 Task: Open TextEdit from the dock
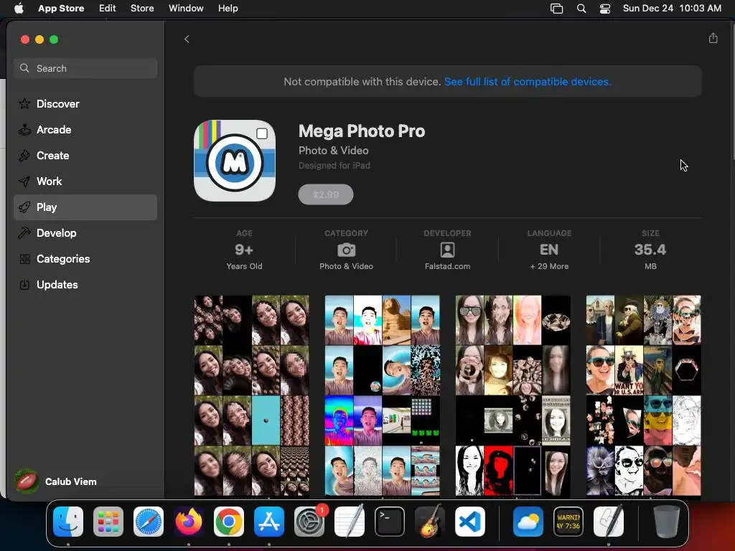click(x=350, y=521)
